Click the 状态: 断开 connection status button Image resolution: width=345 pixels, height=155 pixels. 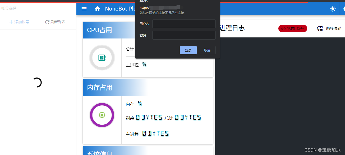click(x=293, y=28)
